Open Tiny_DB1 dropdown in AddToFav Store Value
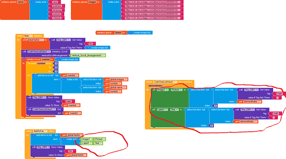 48,147
